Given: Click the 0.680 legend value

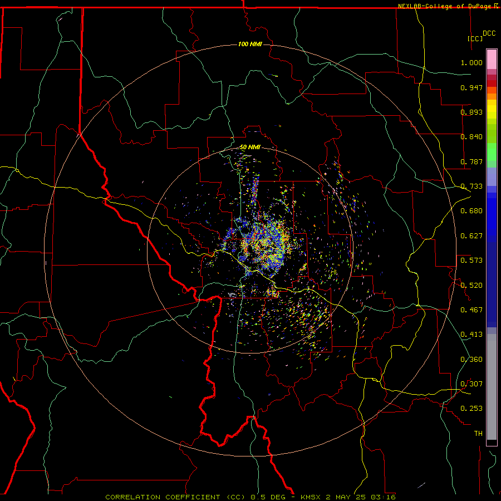Looking at the screenshot, I should click(471, 211).
